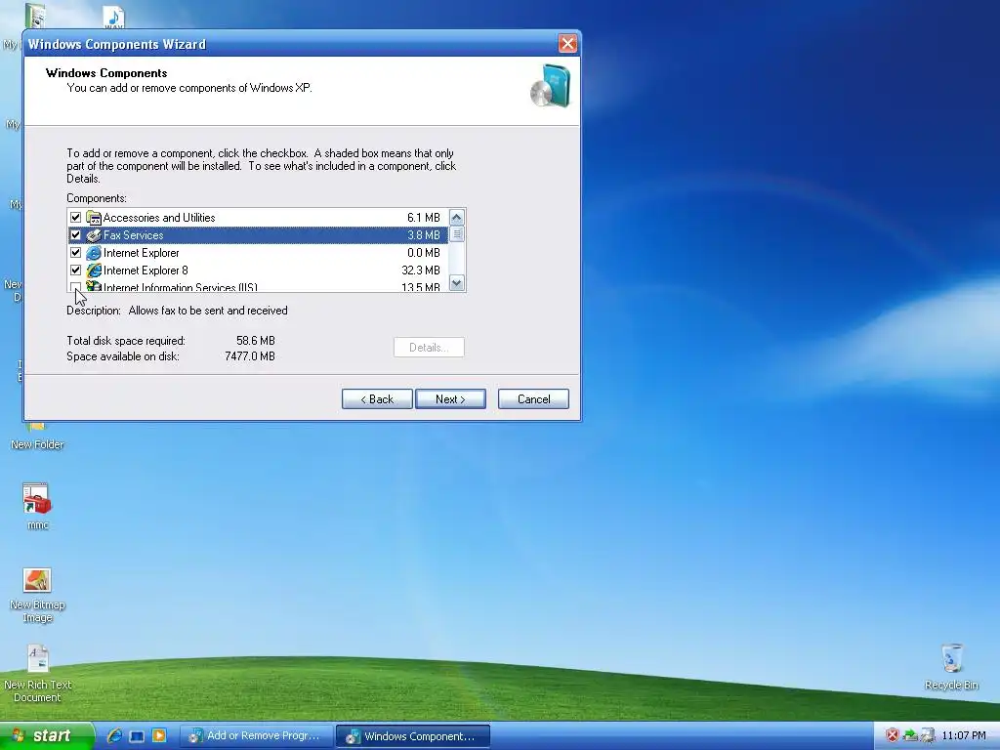Select the Fax Services list row
This screenshot has height=750, width=1000.
[258, 235]
